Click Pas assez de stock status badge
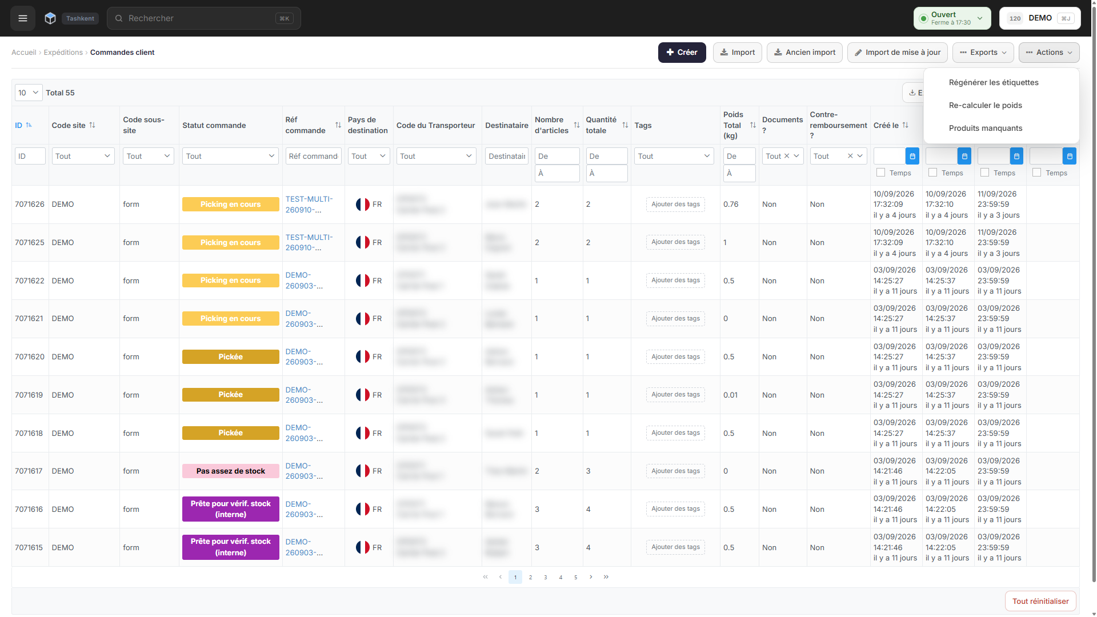The width and height of the screenshot is (1097, 617). [x=230, y=471]
